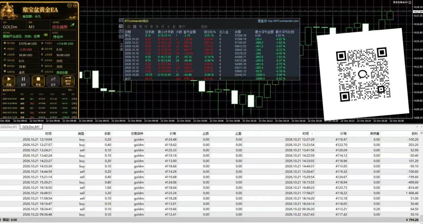Select the 年 yearly statistics tab

pyautogui.click(x=157, y=26)
